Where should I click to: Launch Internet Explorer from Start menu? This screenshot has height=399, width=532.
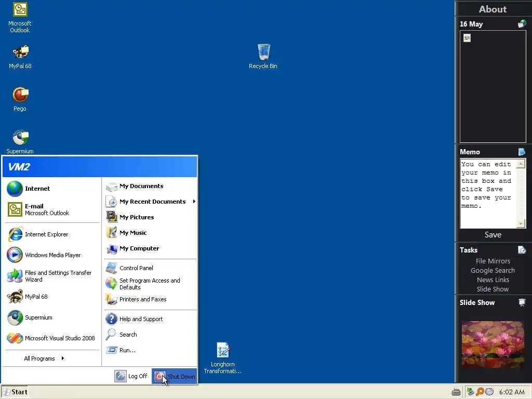pos(51,234)
